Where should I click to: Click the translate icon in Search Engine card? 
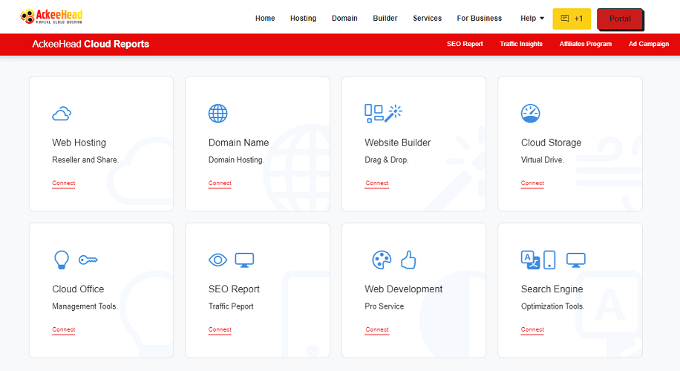pos(530,260)
